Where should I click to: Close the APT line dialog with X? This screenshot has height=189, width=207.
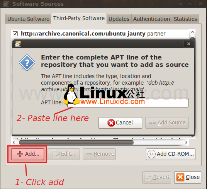(188, 44)
